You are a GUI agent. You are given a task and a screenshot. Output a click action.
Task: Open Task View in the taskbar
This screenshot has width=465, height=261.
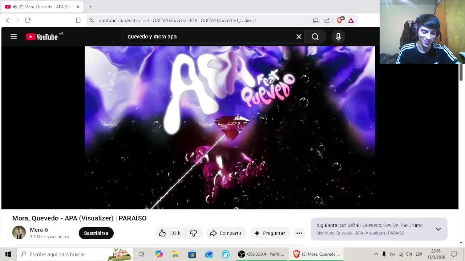click(142, 254)
